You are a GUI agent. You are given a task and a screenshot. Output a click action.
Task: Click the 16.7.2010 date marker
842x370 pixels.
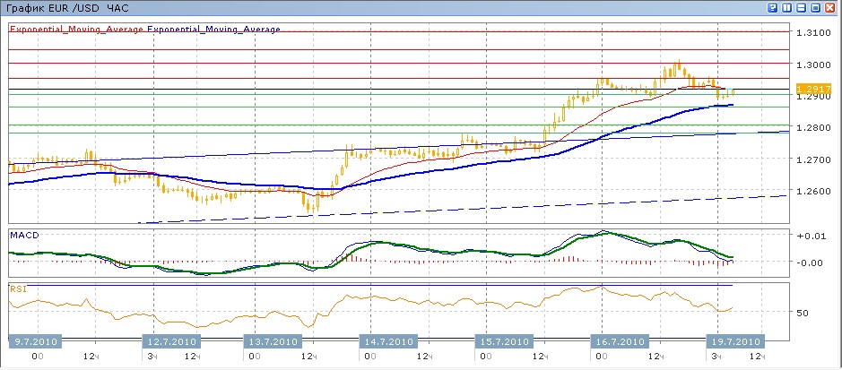(x=619, y=341)
